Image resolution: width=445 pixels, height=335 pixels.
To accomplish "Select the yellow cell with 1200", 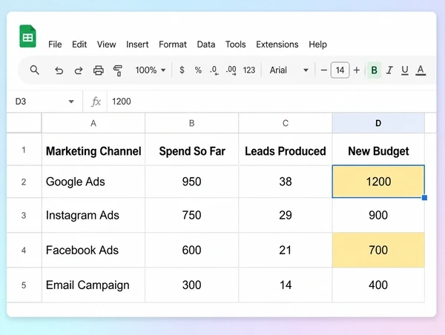I will 378,182.
